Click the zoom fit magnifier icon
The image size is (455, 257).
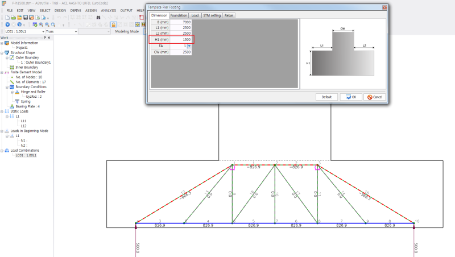coord(53,24)
